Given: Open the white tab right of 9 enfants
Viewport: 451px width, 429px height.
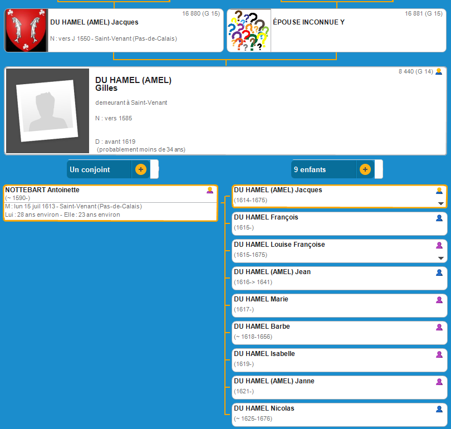Looking at the screenshot, I should tap(379, 169).
